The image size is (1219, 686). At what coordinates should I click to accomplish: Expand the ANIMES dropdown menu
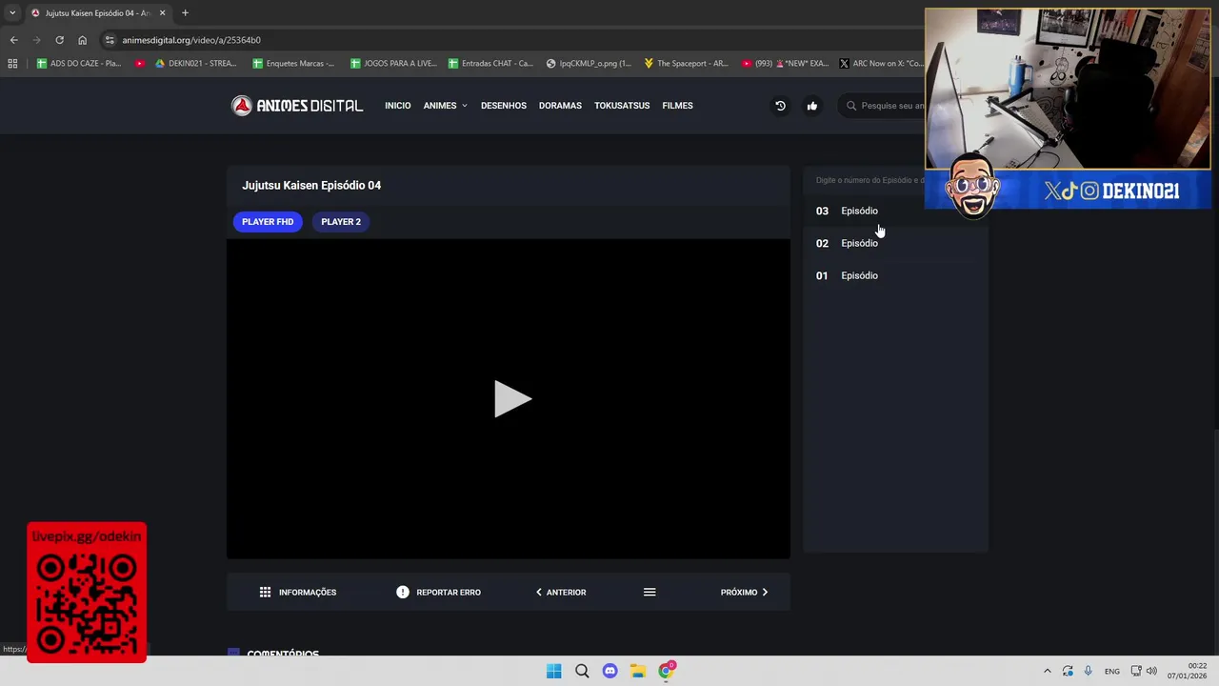click(445, 106)
